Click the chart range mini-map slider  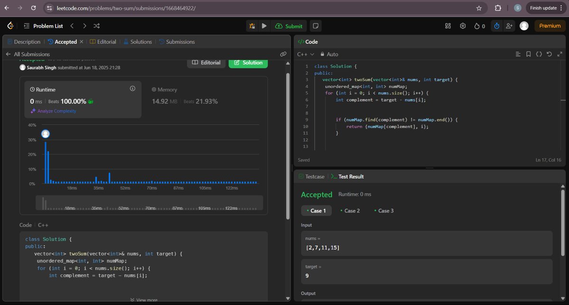pos(149,203)
